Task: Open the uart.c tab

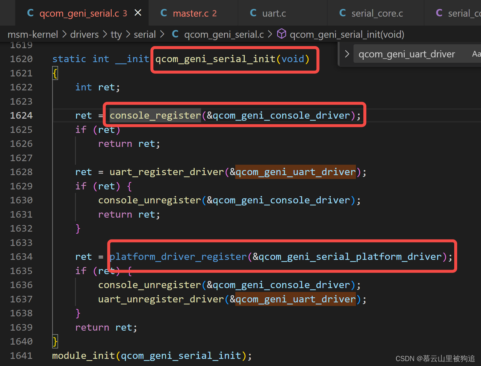Action: [282, 13]
